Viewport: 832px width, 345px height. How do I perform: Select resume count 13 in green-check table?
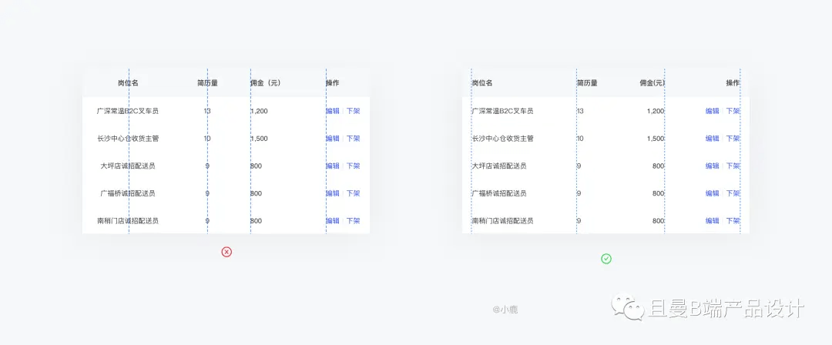(580, 111)
